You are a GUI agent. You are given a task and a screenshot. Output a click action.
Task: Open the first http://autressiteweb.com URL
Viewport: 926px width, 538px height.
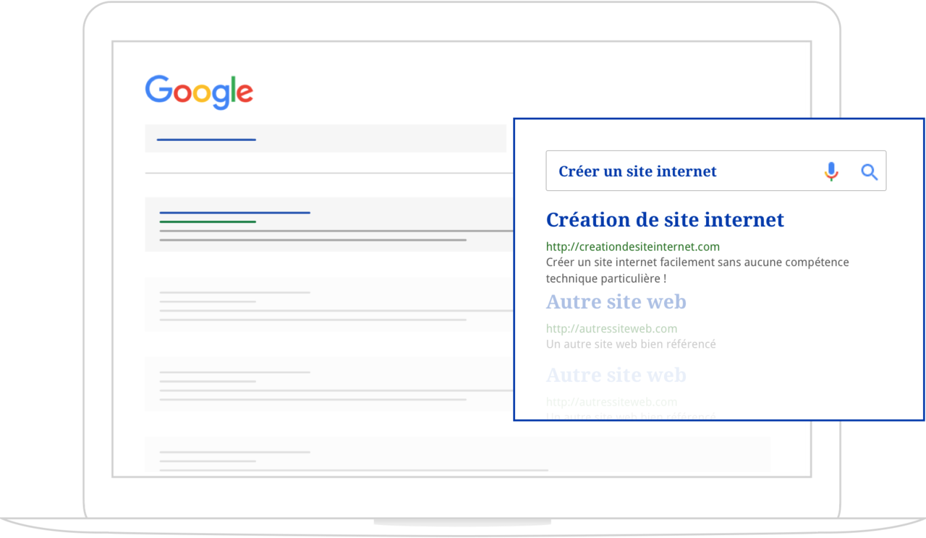611,328
